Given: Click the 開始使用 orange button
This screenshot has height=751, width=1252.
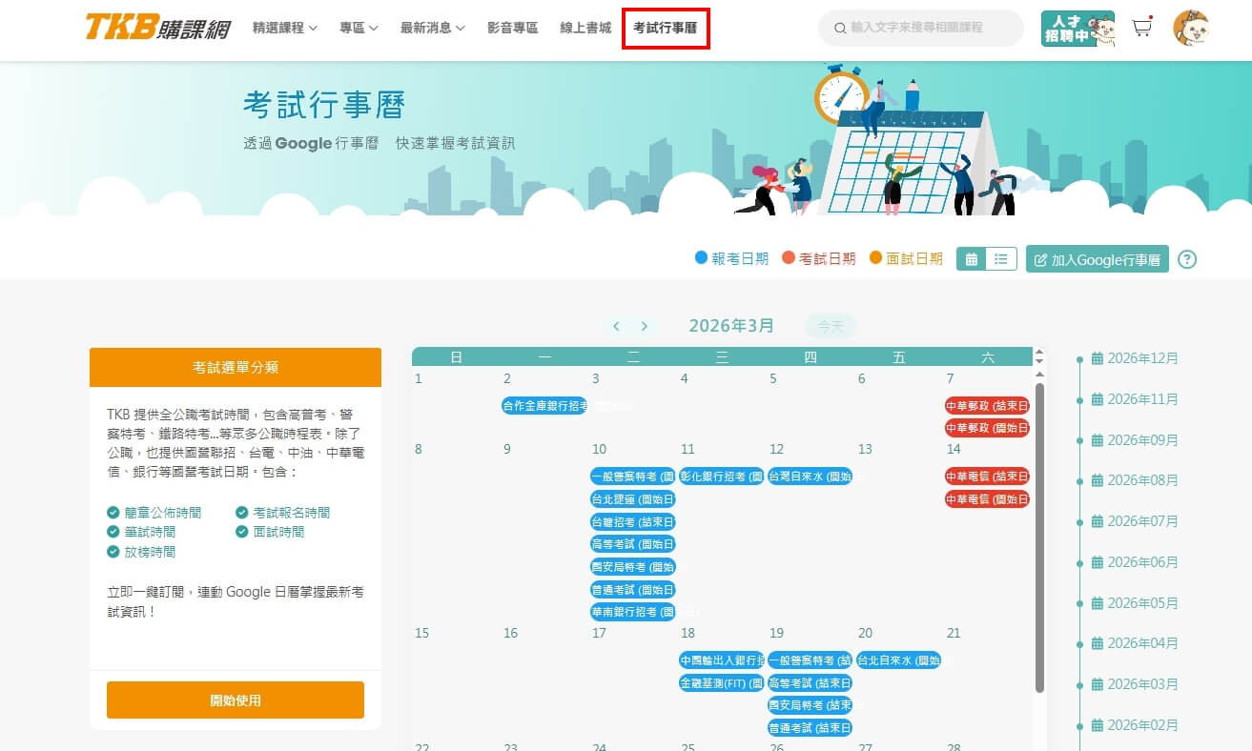Looking at the screenshot, I should click(x=236, y=700).
